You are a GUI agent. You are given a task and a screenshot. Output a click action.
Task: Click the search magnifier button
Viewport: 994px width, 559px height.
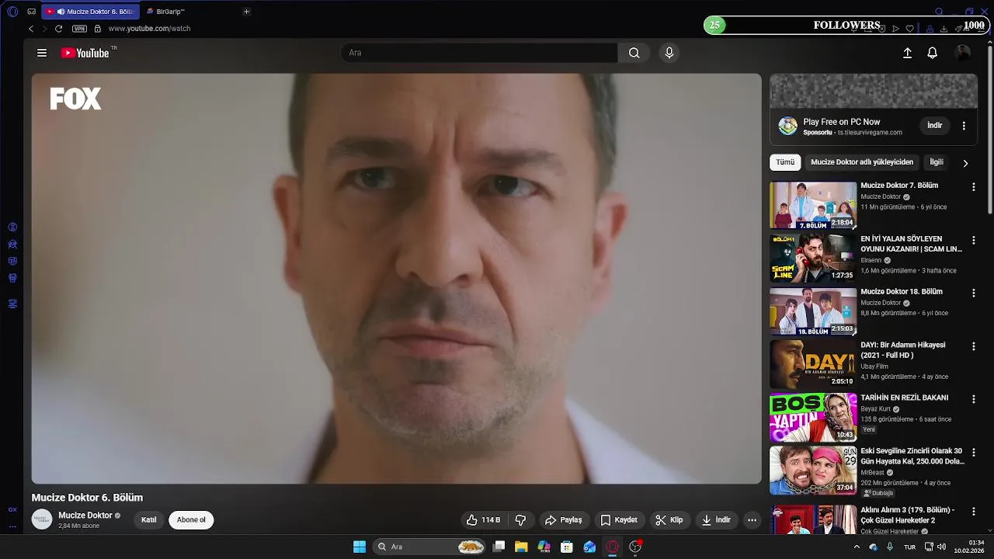634,53
